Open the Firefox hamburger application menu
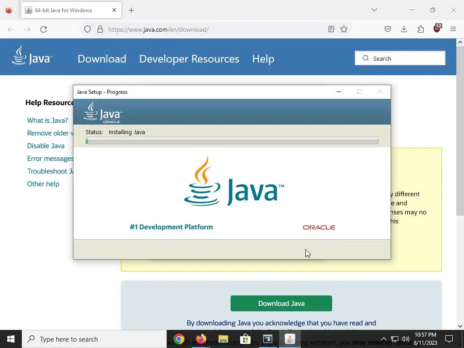 click(453, 29)
